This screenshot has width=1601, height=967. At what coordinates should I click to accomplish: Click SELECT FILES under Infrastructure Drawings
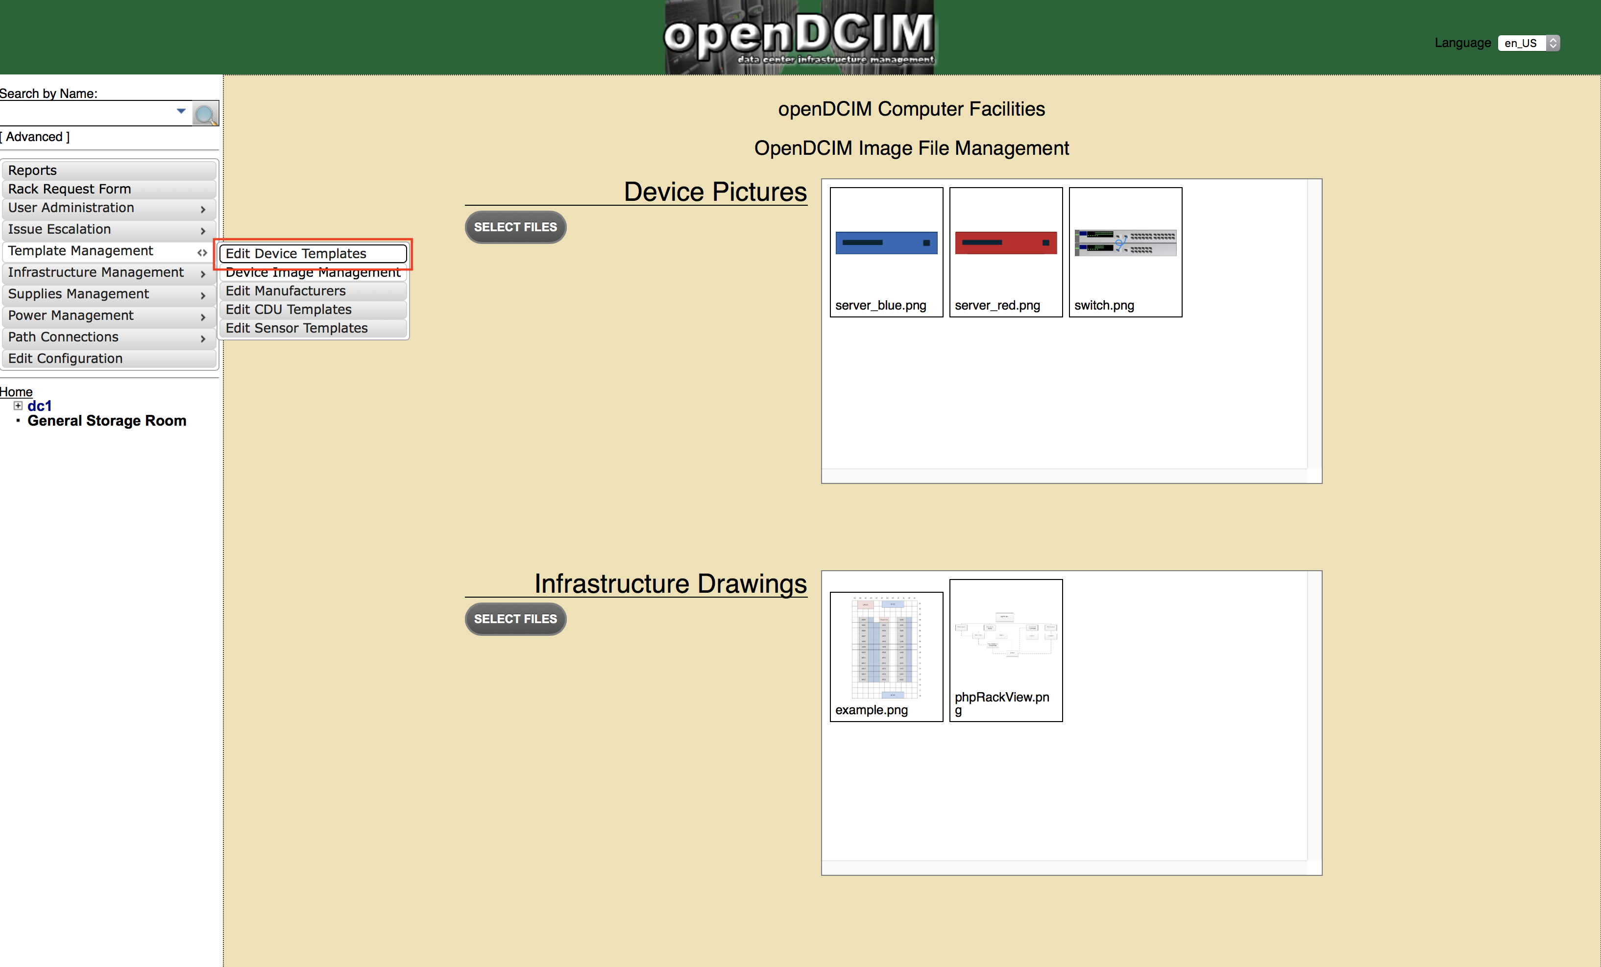pyautogui.click(x=515, y=619)
